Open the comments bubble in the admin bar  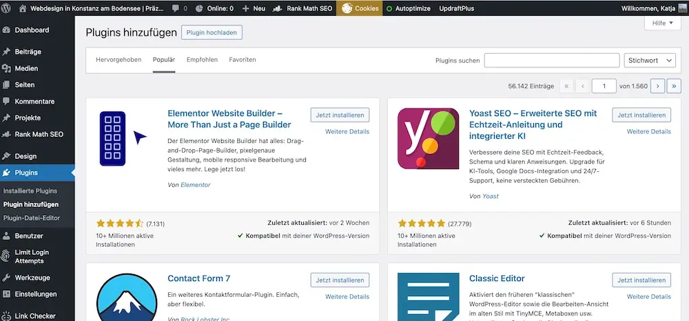176,8
